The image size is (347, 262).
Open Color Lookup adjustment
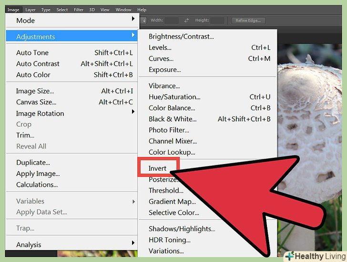[208, 152]
